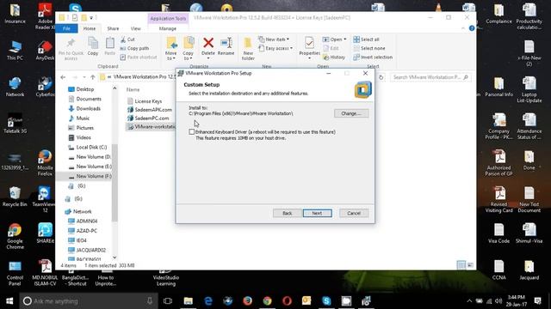
Task: Open Google Chrome desktop icon
Action: [15, 236]
